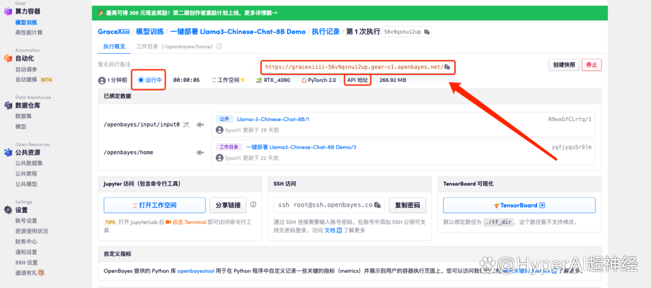This screenshot has height=288, width=651.
Task: Click the read-only pencil icon beside input0
Action: [x=186, y=125]
